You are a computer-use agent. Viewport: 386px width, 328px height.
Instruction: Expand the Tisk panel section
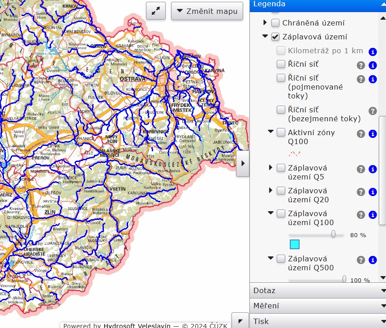tap(317, 321)
